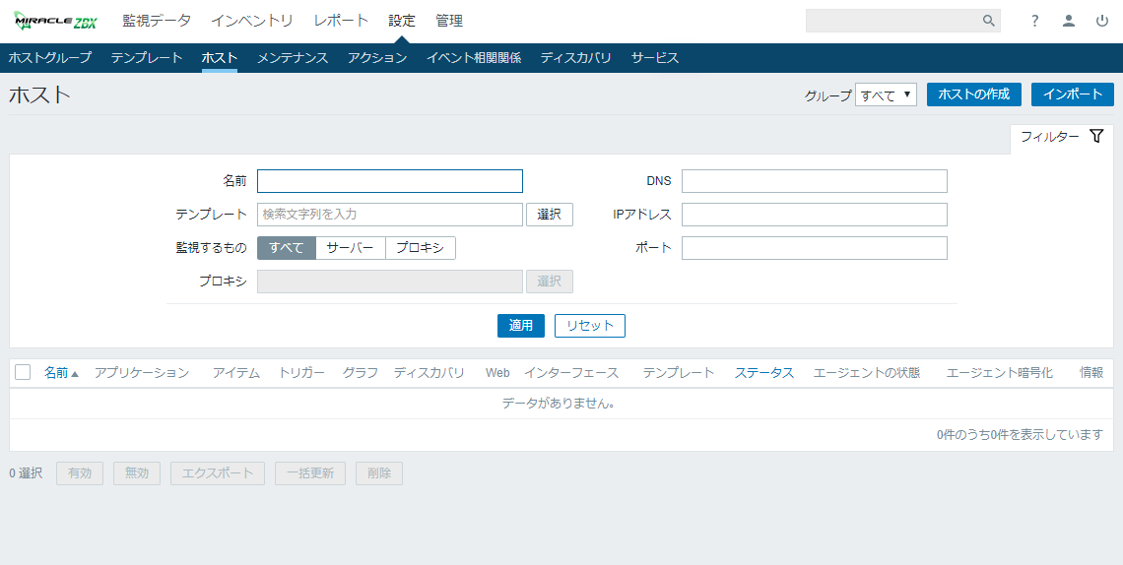
Task: Click the リセット button
Action: tap(589, 326)
